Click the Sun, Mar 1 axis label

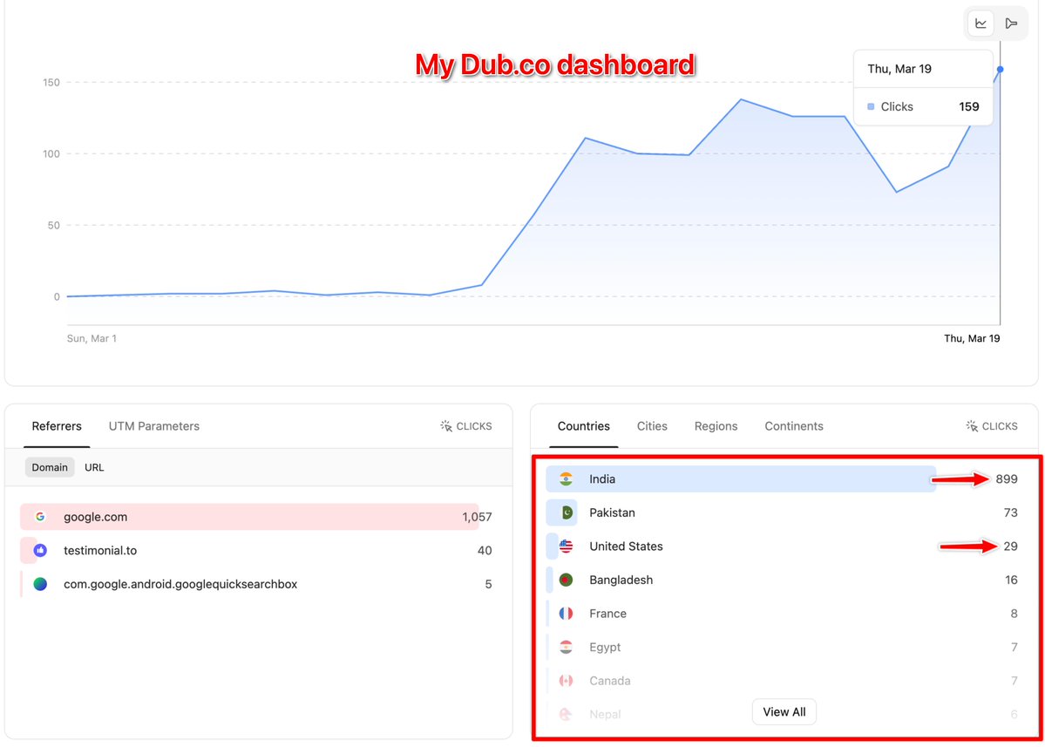pyautogui.click(x=92, y=338)
